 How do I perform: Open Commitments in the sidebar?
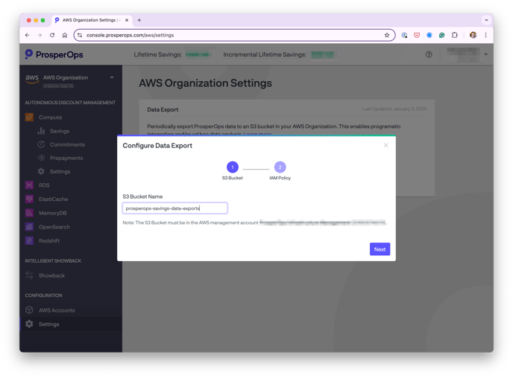click(x=67, y=144)
